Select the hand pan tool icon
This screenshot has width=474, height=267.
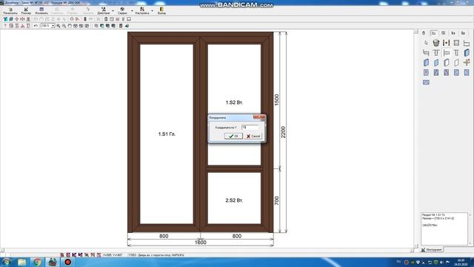coord(70,26)
